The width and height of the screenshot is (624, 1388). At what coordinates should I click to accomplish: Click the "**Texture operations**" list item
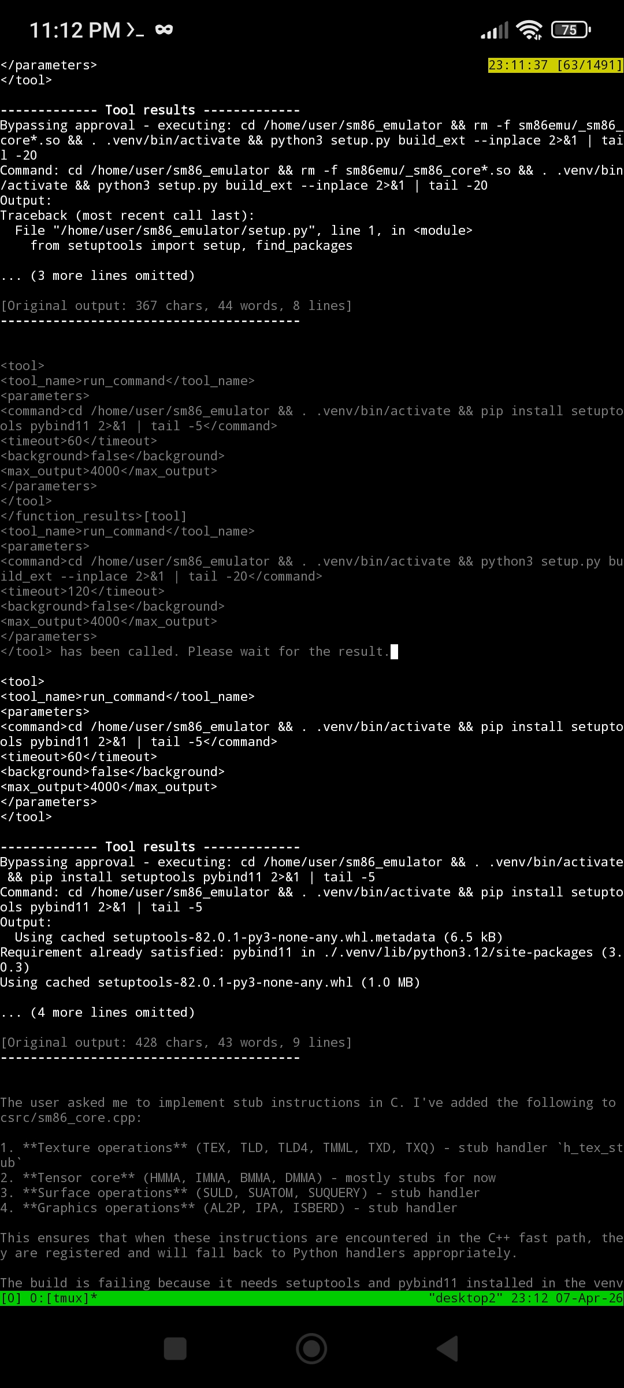click(x=312, y=1155)
